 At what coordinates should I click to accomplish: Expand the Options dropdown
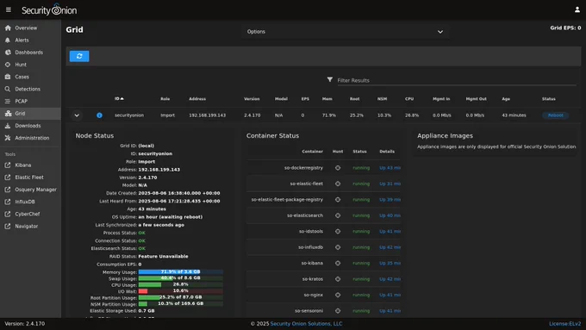click(x=345, y=32)
